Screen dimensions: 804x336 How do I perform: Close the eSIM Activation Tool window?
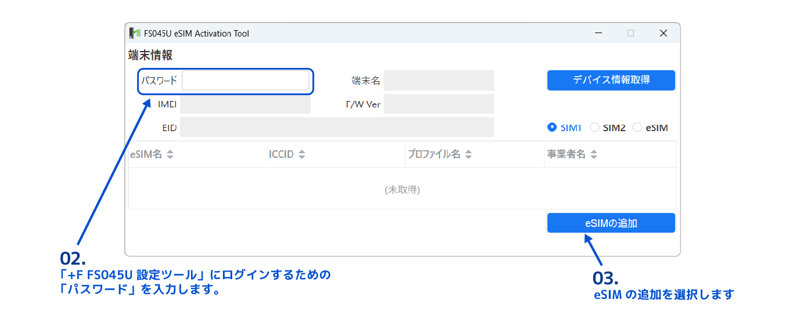point(664,33)
